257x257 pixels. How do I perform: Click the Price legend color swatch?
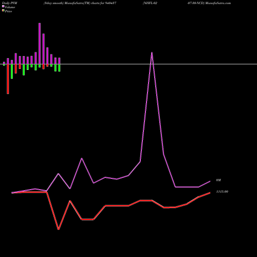[x=3, y=11]
